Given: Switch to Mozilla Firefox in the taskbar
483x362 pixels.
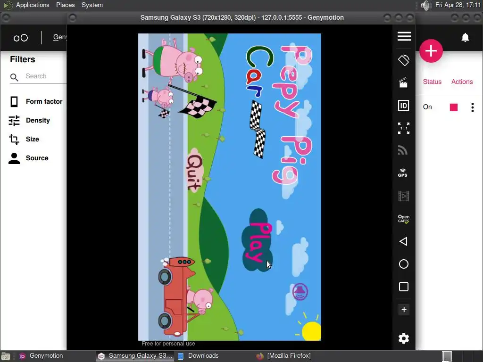Looking at the screenshot, I should pos(283,356).
